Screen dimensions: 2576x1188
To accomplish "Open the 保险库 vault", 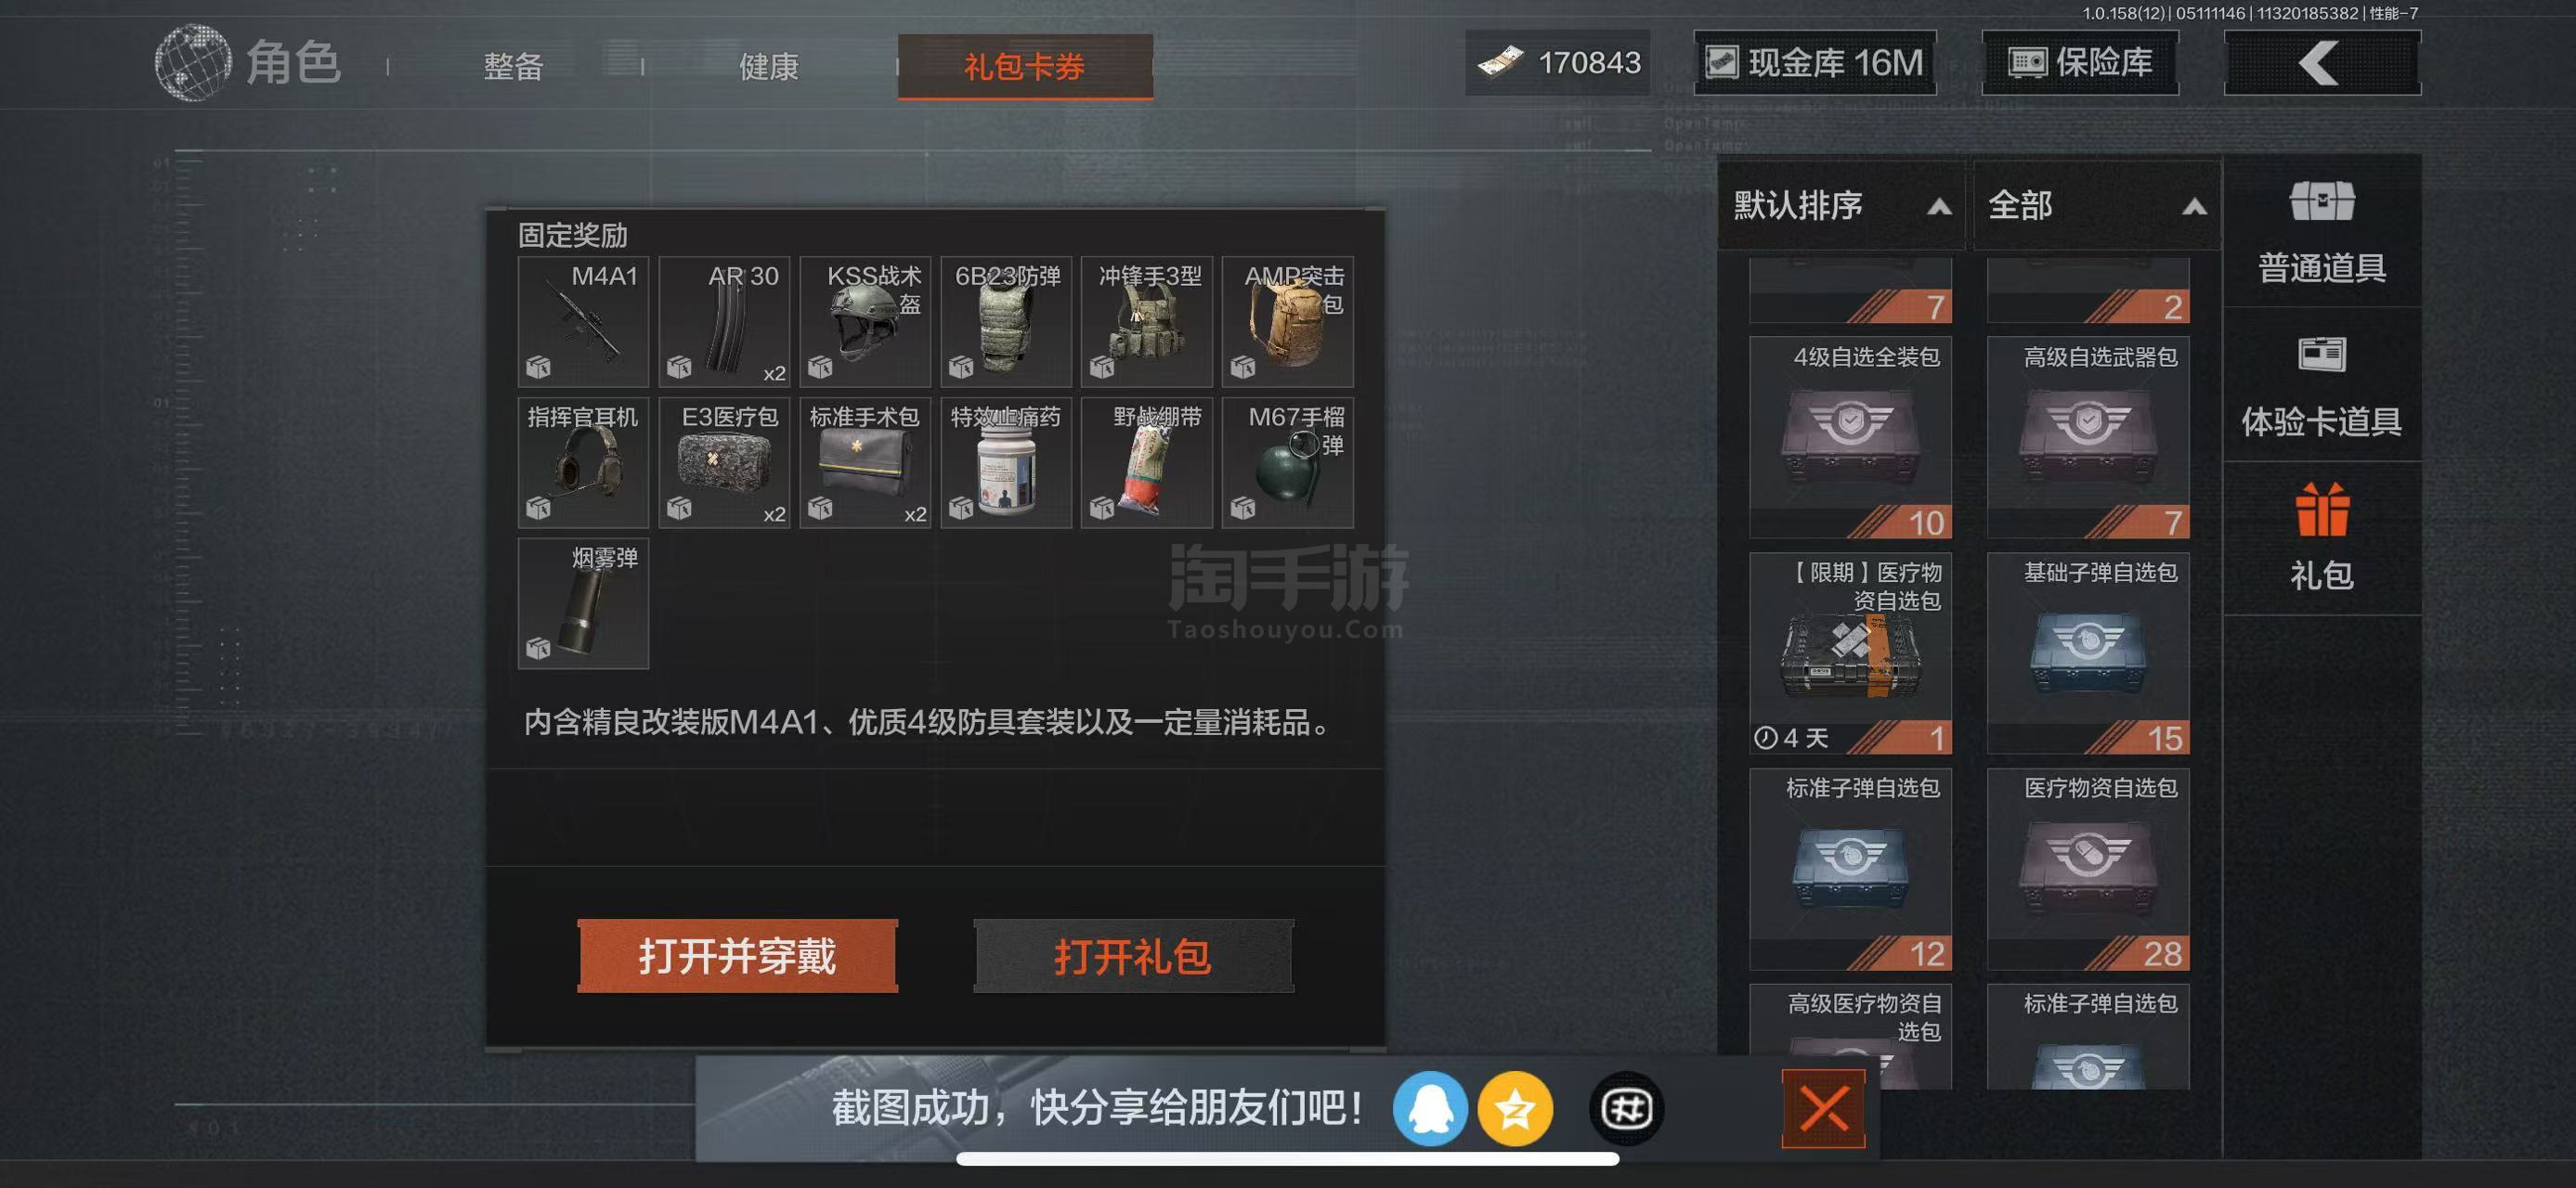I will pos(2080,63).
